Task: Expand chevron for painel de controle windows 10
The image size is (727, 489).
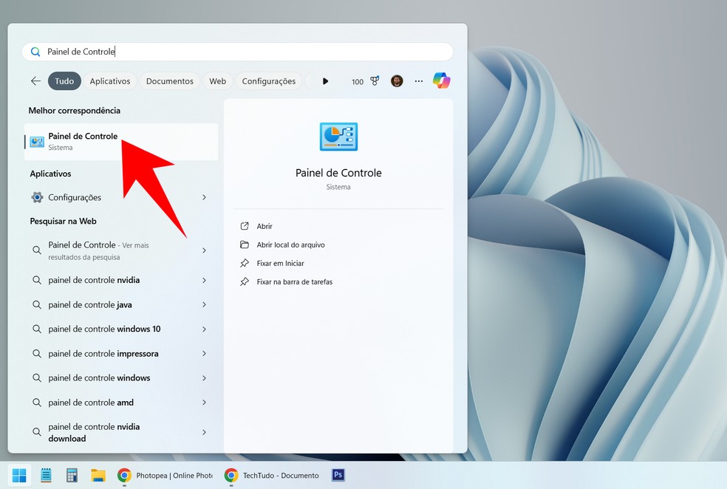Action: [x=204, y=329]
